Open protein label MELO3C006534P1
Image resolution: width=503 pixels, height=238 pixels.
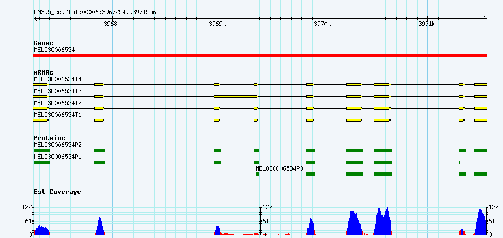(58, 157)
